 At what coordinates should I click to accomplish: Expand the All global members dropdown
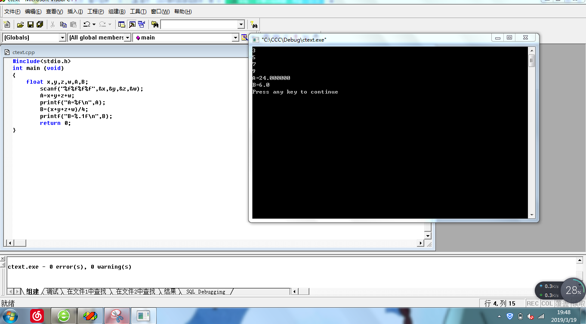(x=127, y=38)
